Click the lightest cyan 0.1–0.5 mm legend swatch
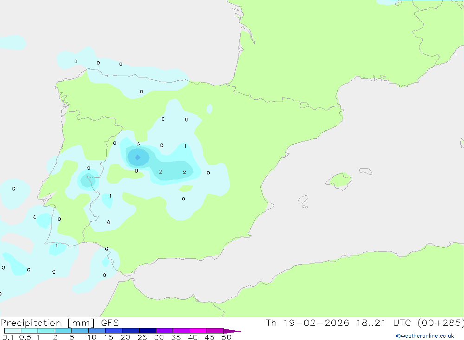The image size is (464, 340). tap(13, 331)
